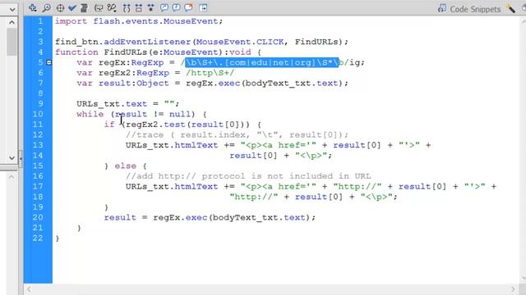
Task: Click line number 10 in the gutter
Action: point(38,114)
